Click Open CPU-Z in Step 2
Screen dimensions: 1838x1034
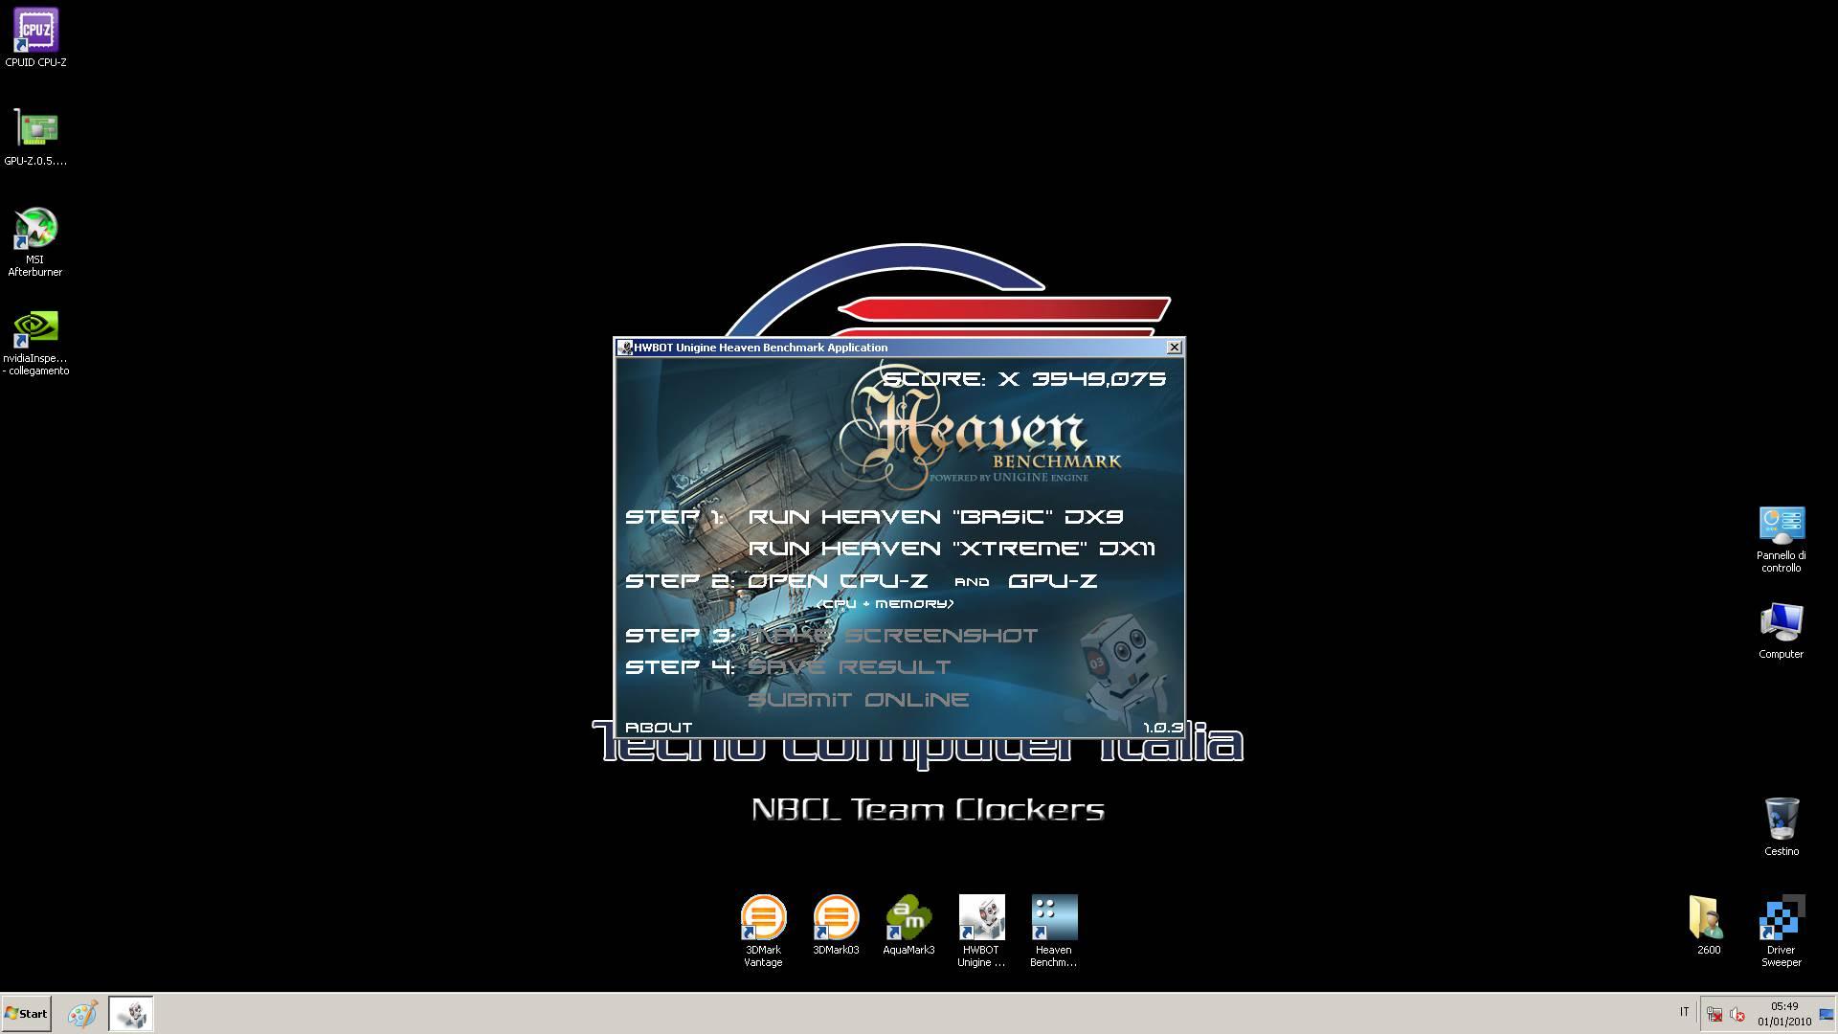tap(838, 581)
